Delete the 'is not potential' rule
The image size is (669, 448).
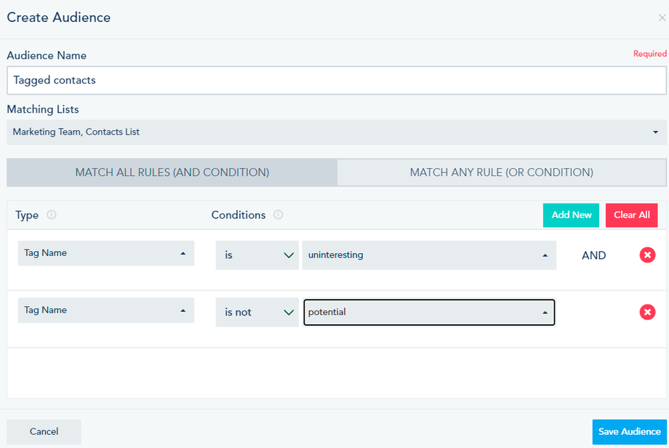tap(647, 312)
